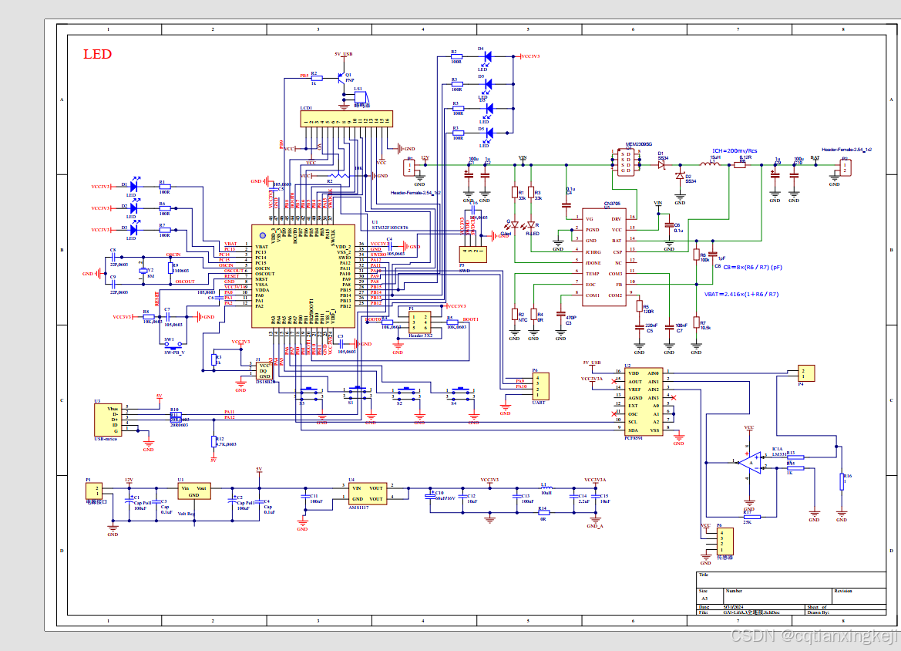The width and height of the screenshot is (901, 651).
Task: Select the Volt Reg block with Vin and Vout
Action: click(193, 491)
